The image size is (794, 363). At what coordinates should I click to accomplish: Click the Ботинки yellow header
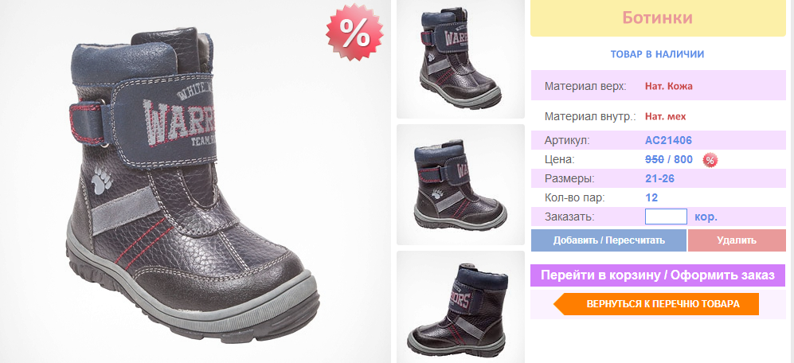(658, 18)
